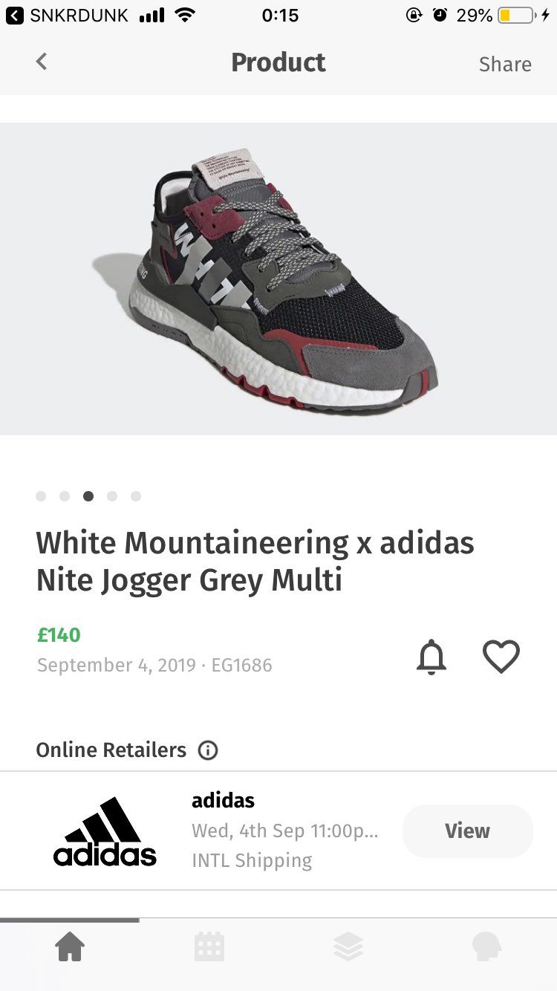Tap the View button for adidas
The height and width of the screenshot is (991, 557).
[468, 831]
